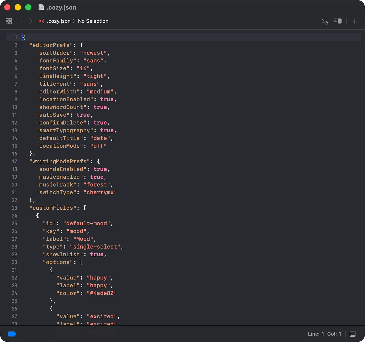
Task: Click the "cherrymx" switchType value
Action: 100,192
